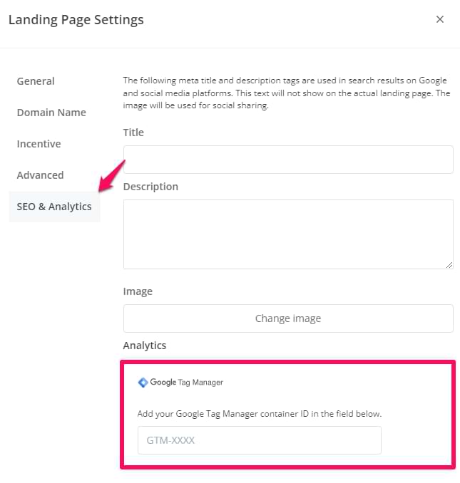Click the Google Tag Manager diamond logo
The height and width of the screenshot is (483, 460).
point(143,383)
